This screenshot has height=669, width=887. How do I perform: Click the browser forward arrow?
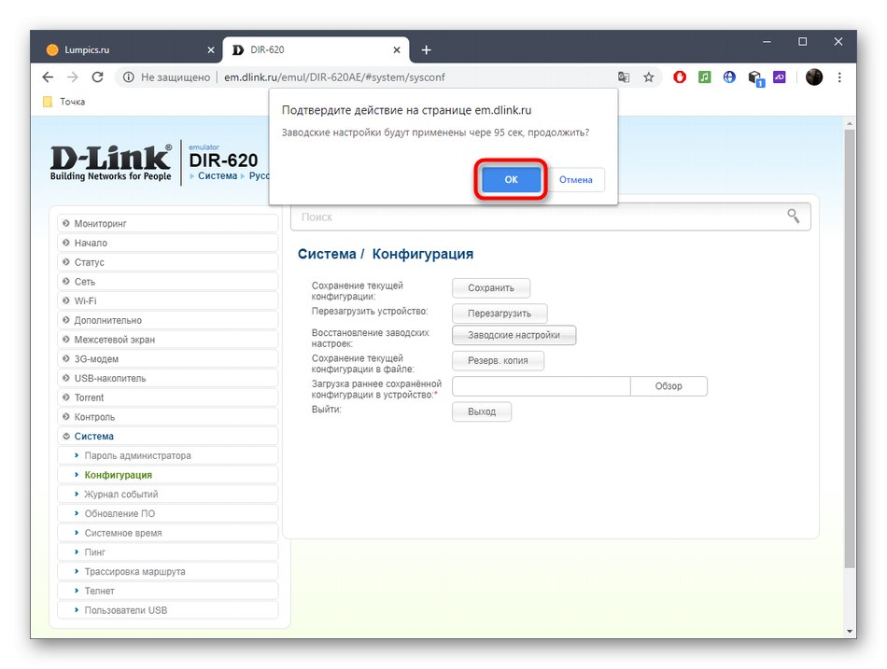click(x=73, y=77)
